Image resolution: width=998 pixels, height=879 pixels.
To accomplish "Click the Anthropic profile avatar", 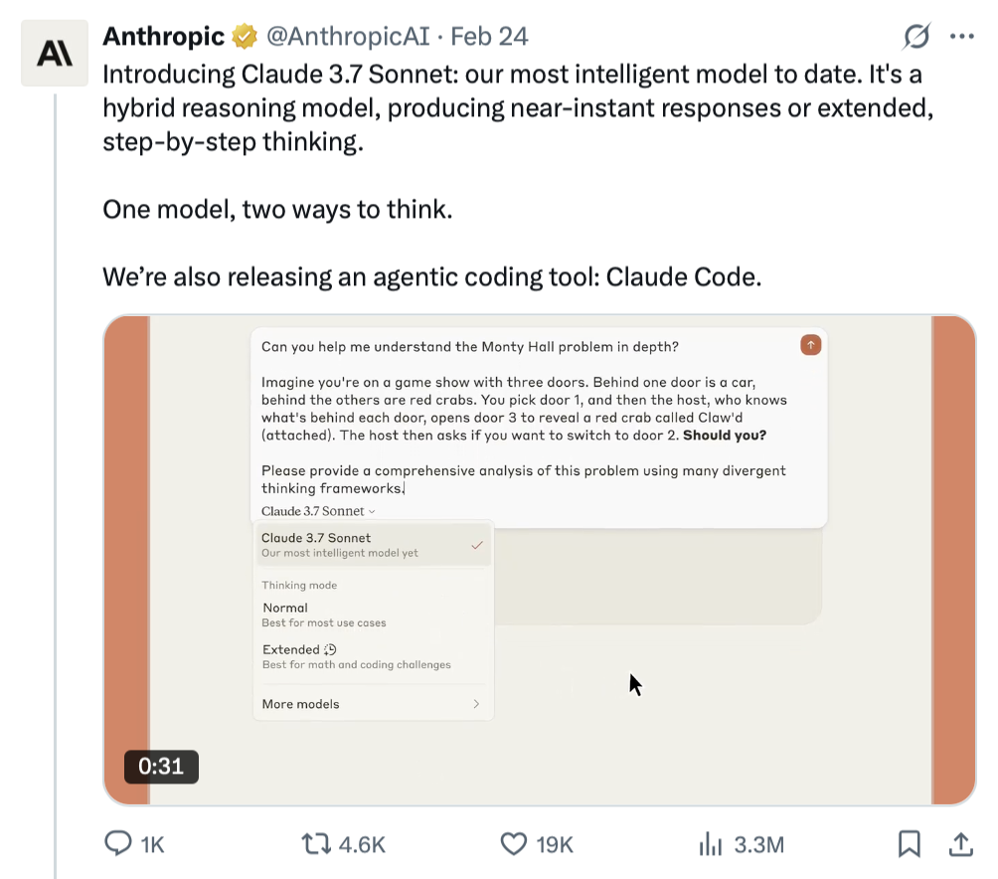I will click(x=55, y=54).
